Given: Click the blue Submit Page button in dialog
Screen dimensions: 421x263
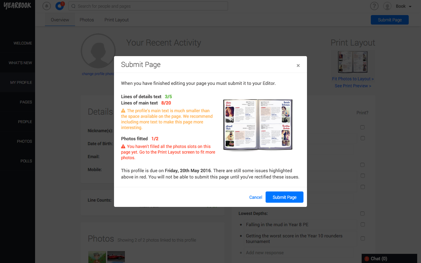Looking at the screenshot, I should point(285,197).
